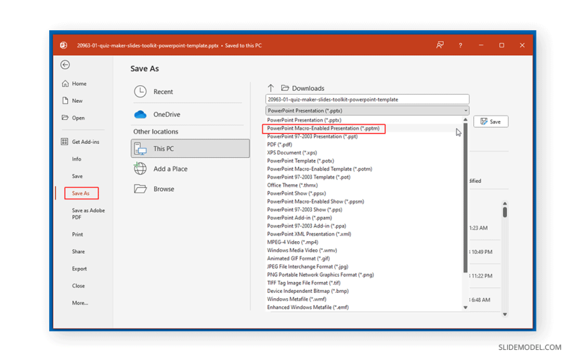Select TIFF Tag Image File Format

point(304,283)
